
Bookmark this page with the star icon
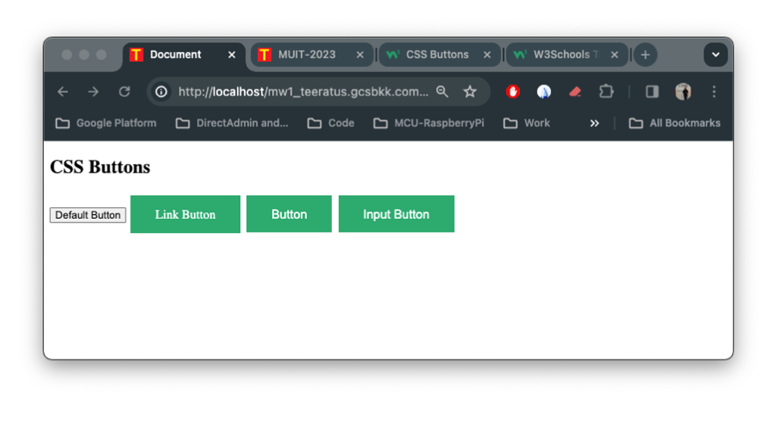470,92
